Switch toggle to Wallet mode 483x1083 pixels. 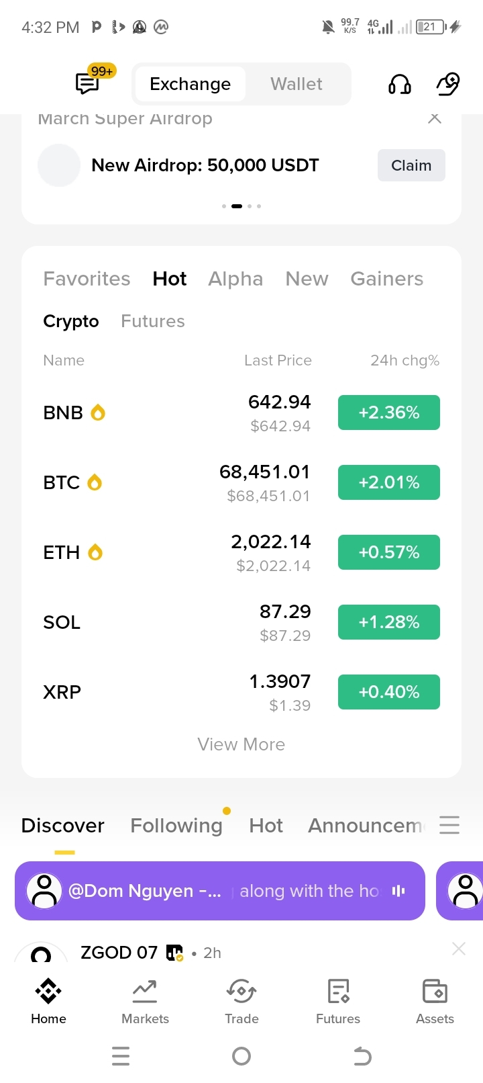pyautogui.click(x=297, y=84)
